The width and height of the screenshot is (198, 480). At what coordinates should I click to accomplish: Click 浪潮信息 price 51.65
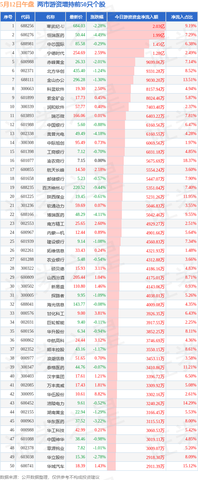(80, 358)
